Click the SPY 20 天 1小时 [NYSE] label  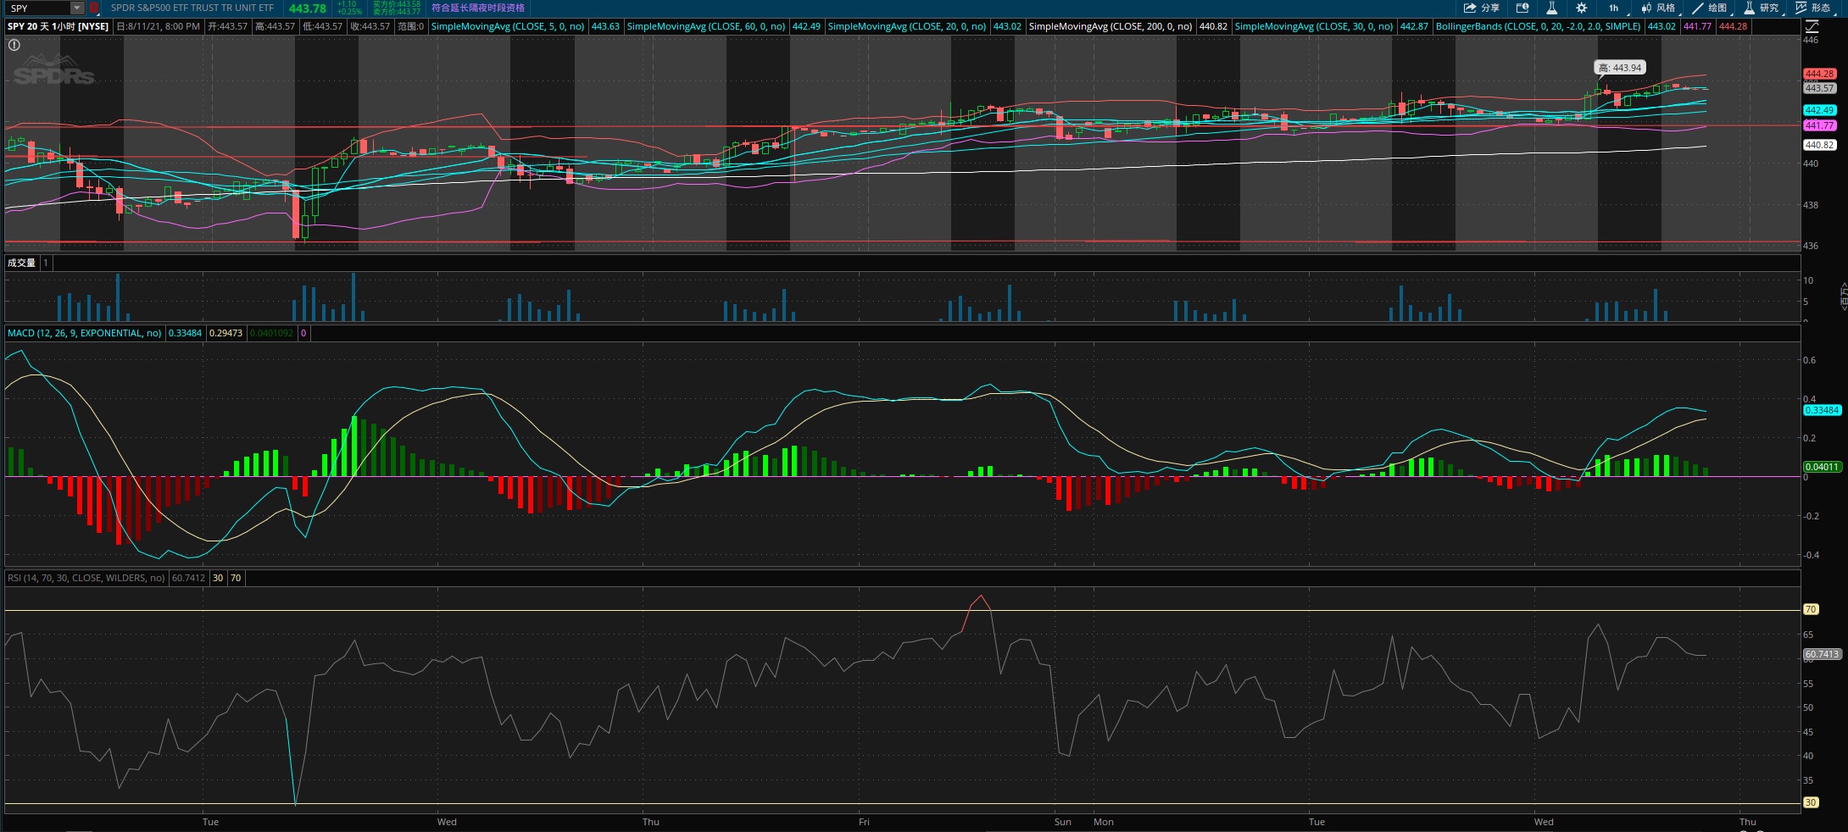tap(58, 26)
